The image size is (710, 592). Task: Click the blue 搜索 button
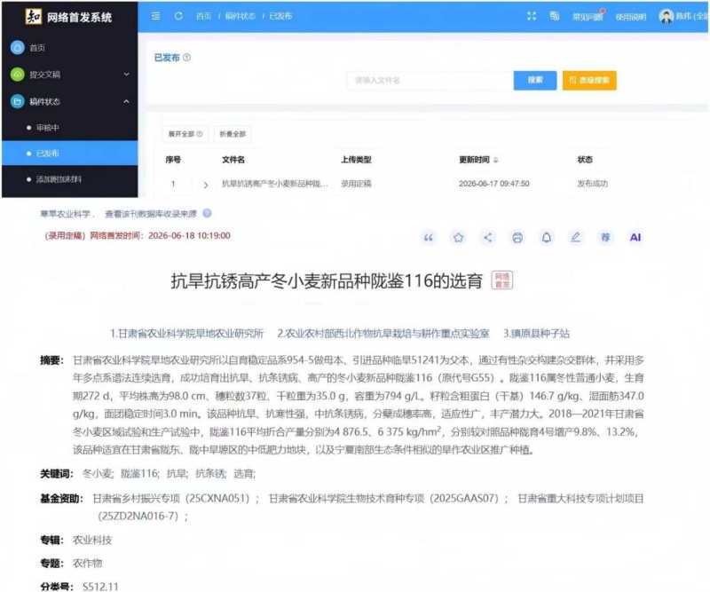click(x=535, y=80)
